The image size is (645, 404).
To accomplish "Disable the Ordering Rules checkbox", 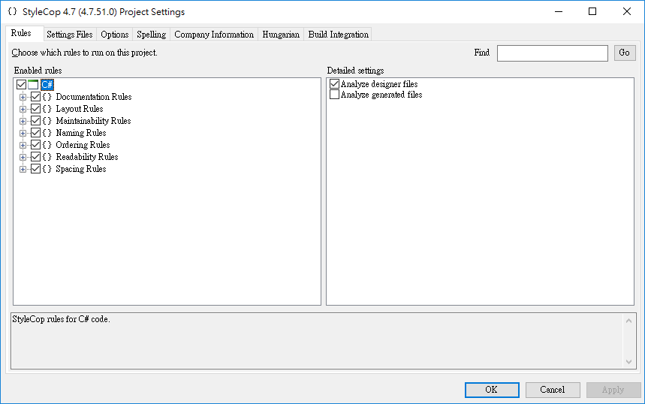I will [36, 145].
